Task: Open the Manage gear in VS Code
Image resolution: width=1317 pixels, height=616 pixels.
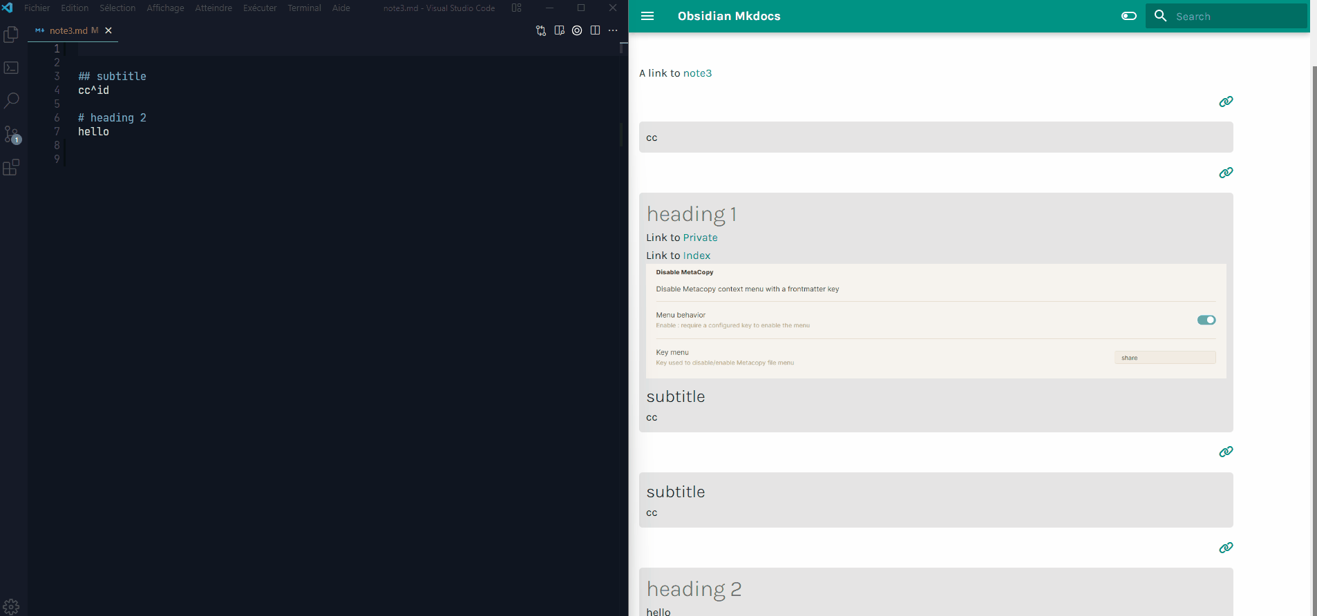Action: tap(11, 607)
